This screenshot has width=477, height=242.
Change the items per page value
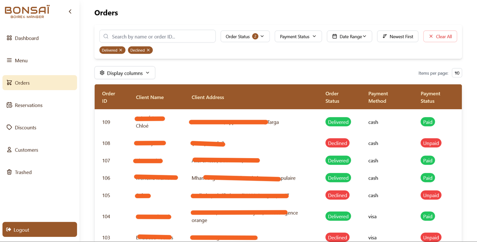click(x=457, y=73)
